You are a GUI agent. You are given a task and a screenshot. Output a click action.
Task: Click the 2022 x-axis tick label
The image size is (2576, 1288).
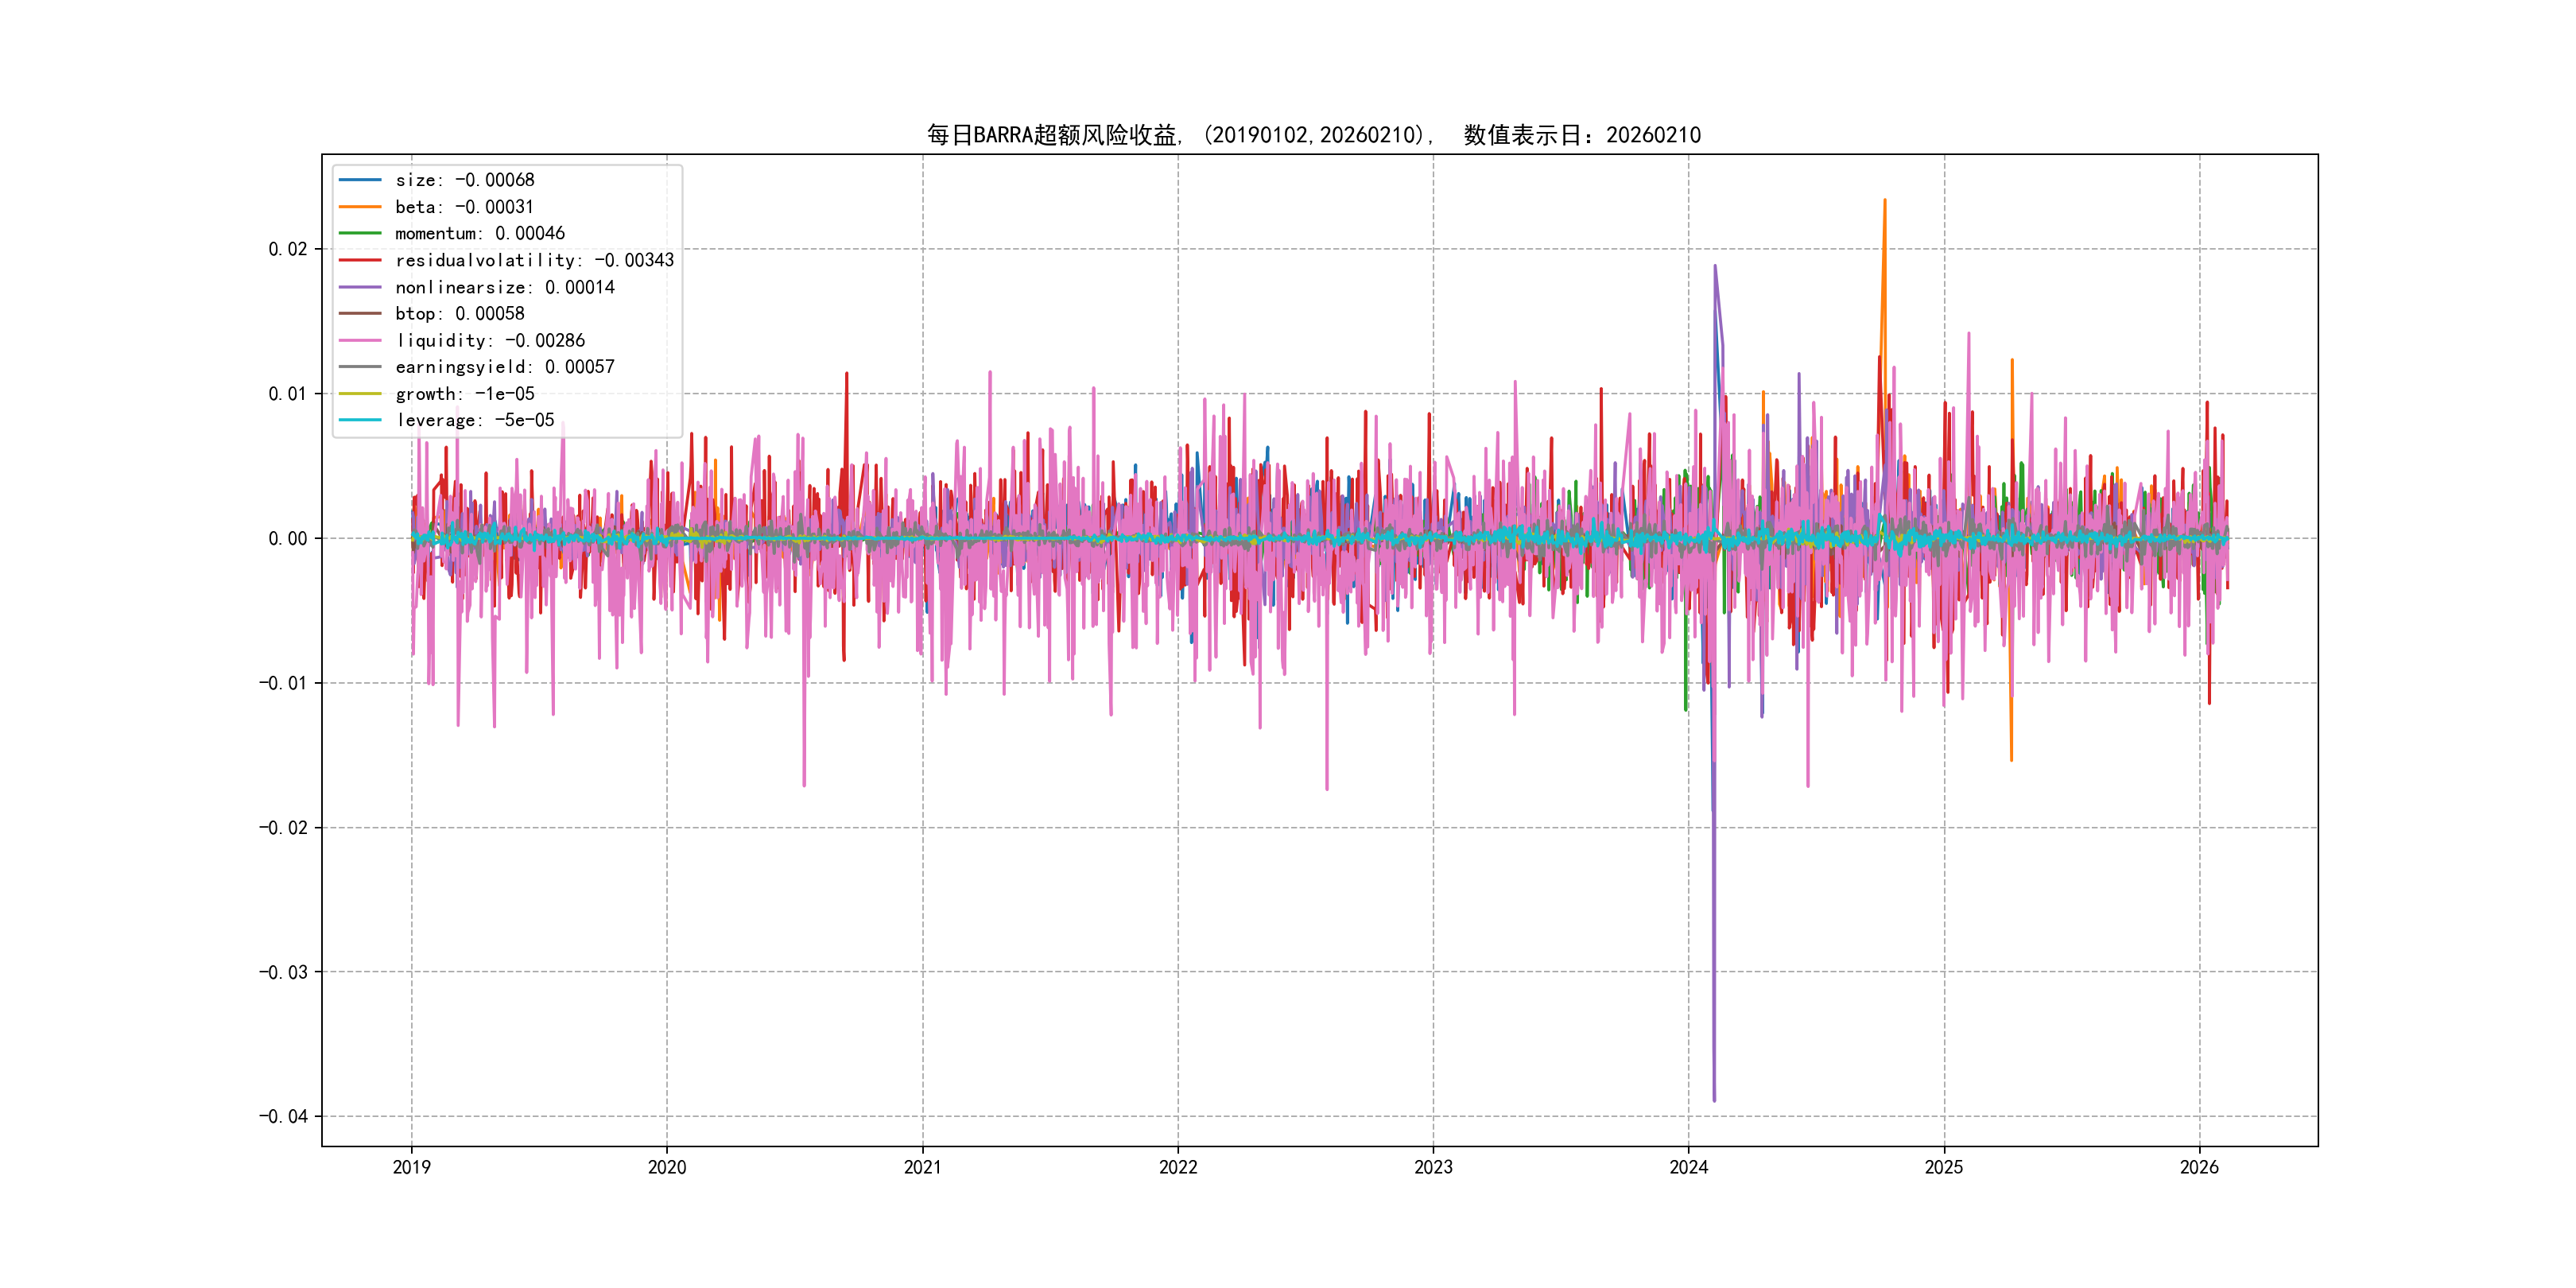pyautogui.click(x=1178, y=1167)
